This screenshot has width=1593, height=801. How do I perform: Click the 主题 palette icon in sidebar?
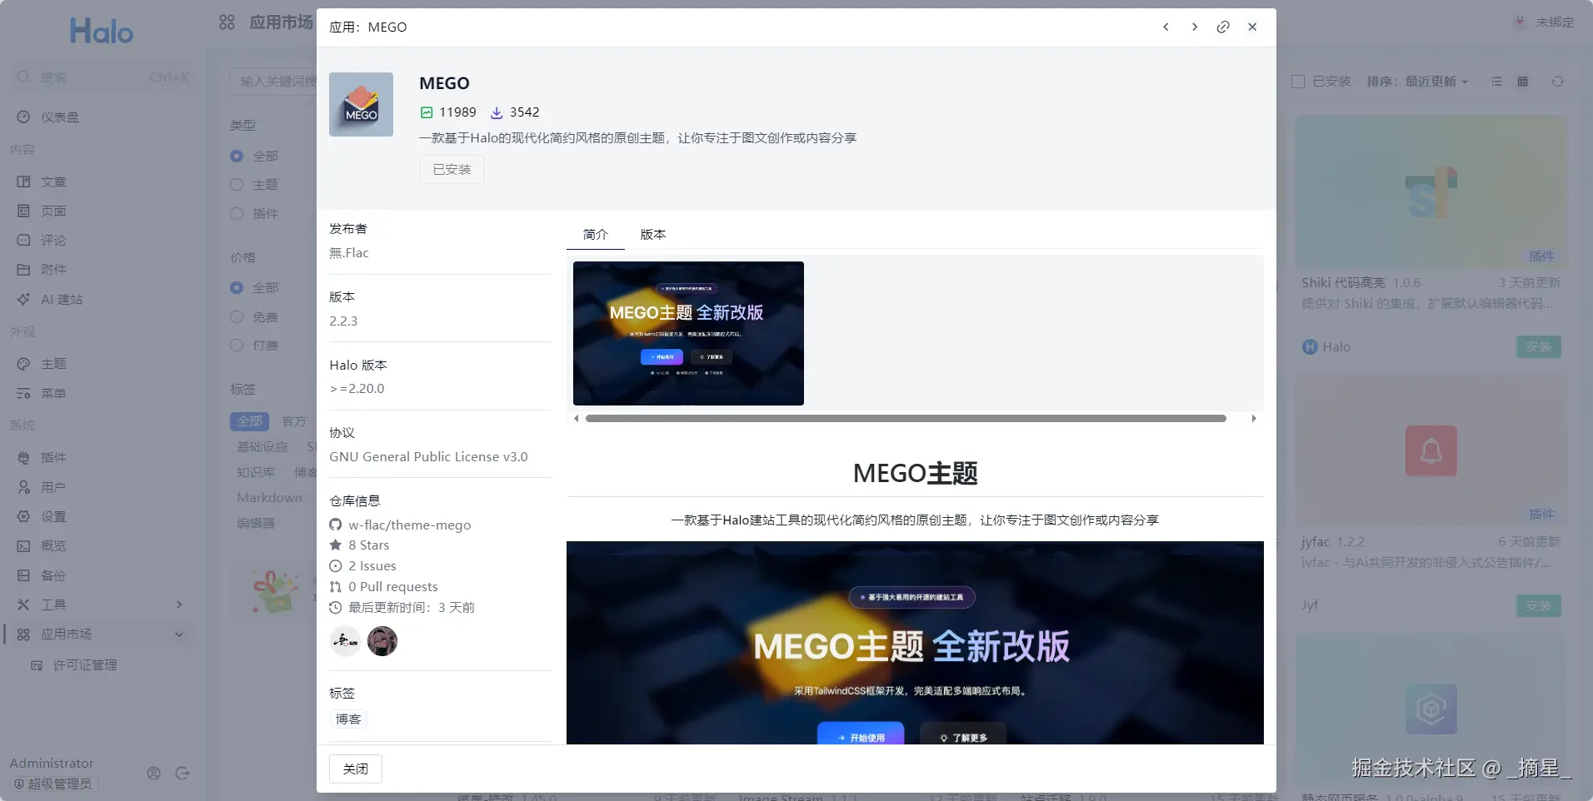click(x=23, y=364)
